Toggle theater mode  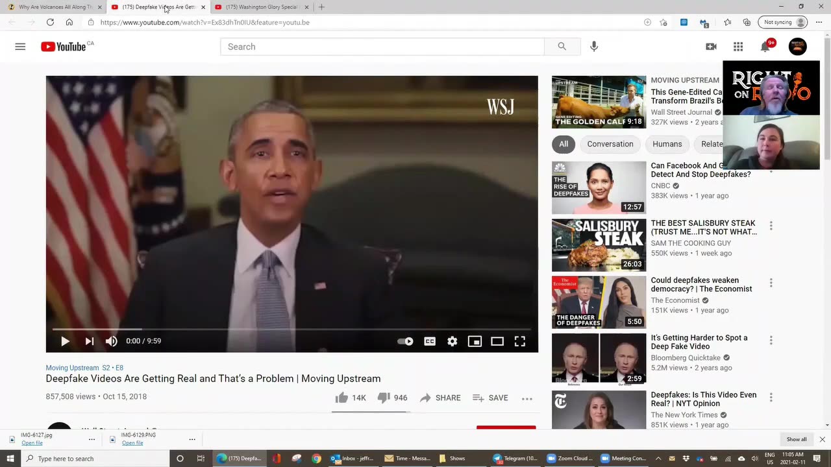pyautogui.click(x=497, y=341)
